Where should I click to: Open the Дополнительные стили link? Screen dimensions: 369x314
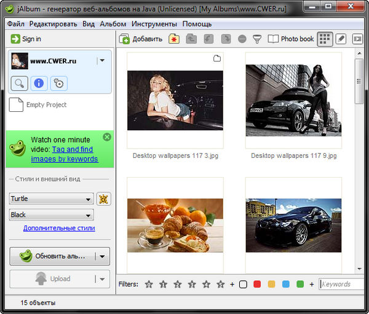[59, 228]
